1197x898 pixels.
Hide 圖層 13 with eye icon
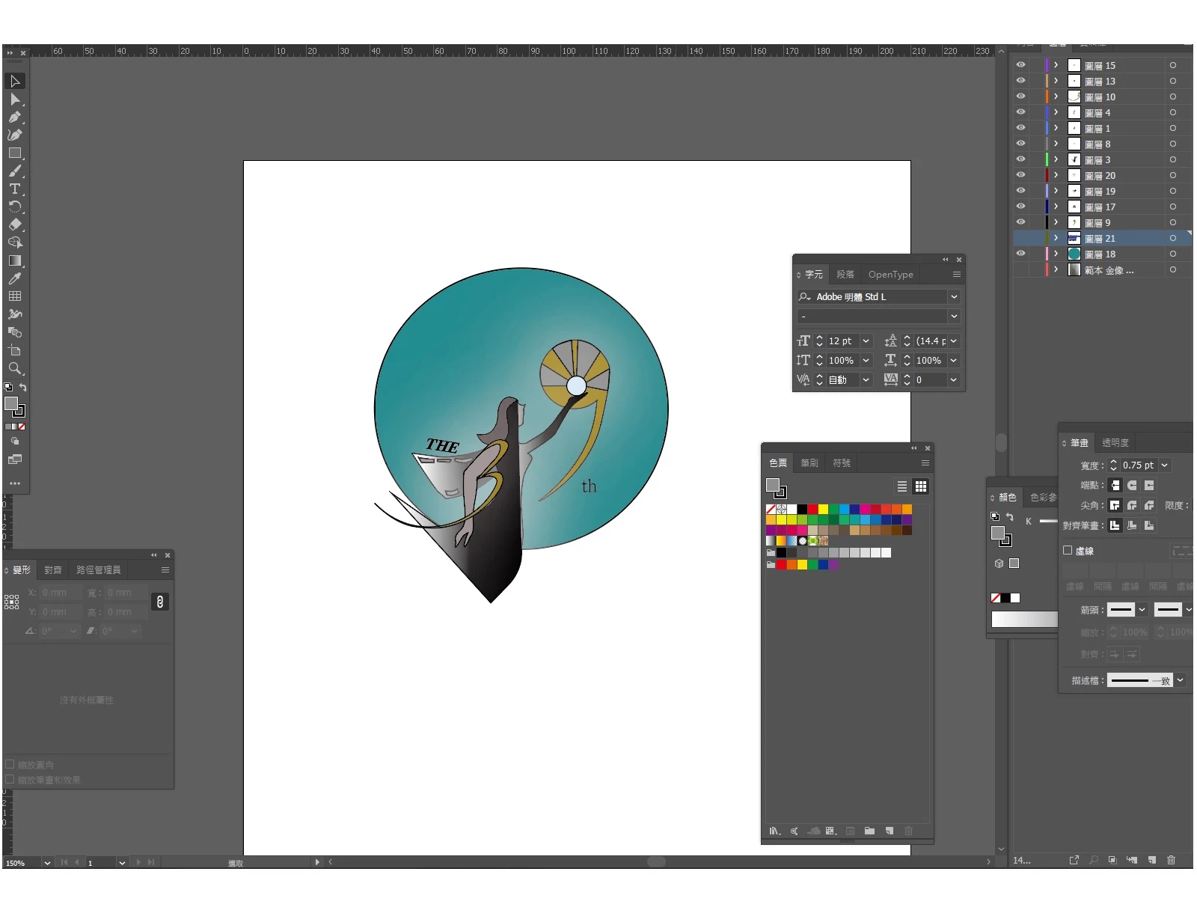click(x=1020, y=81)
